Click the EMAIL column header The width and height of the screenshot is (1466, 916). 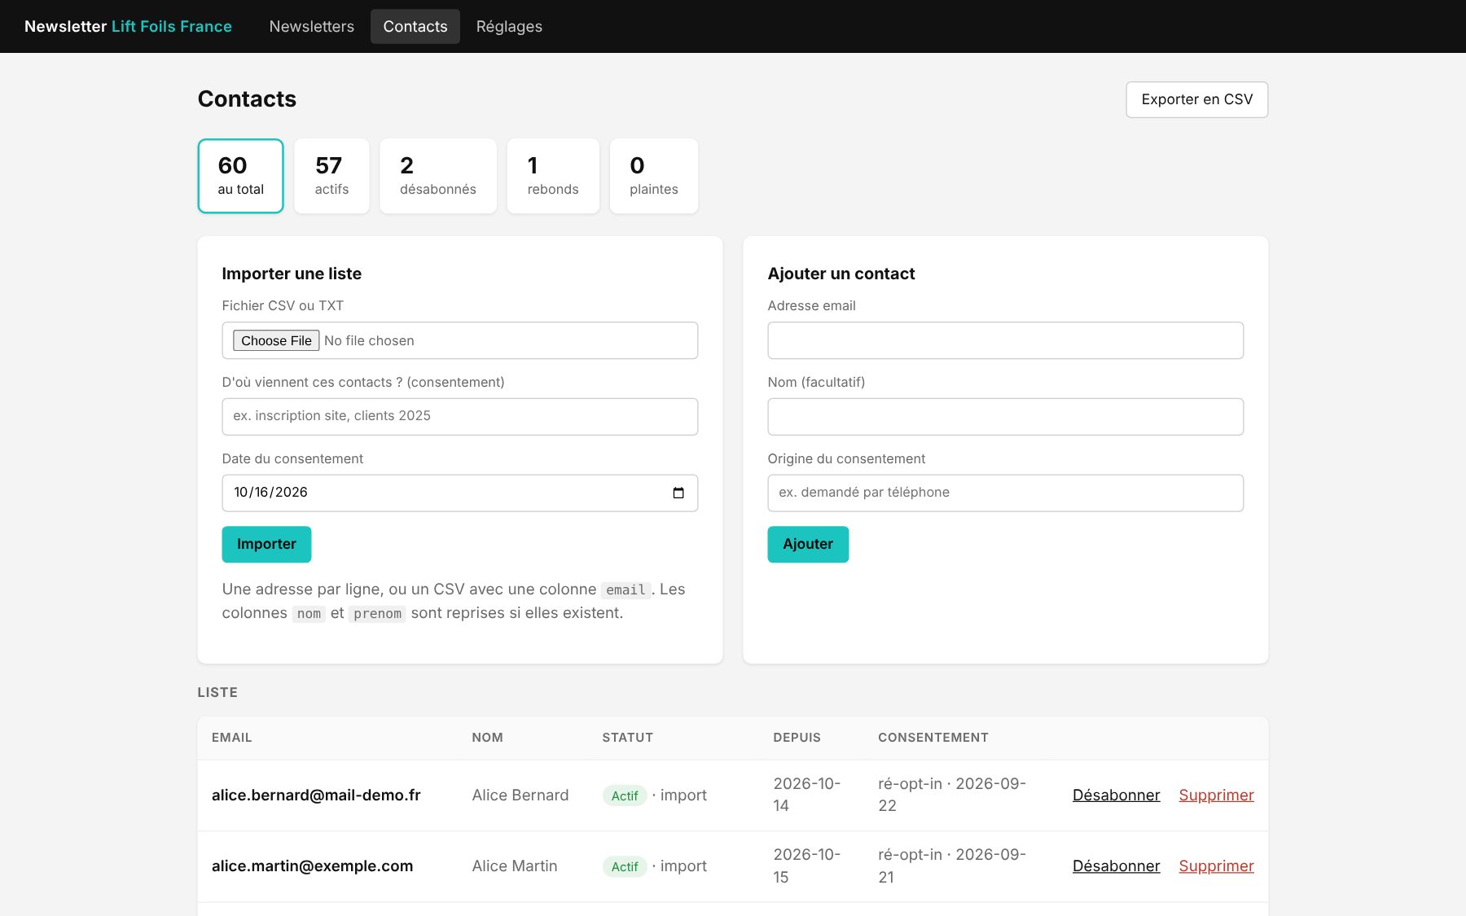(x=232, y=738)
